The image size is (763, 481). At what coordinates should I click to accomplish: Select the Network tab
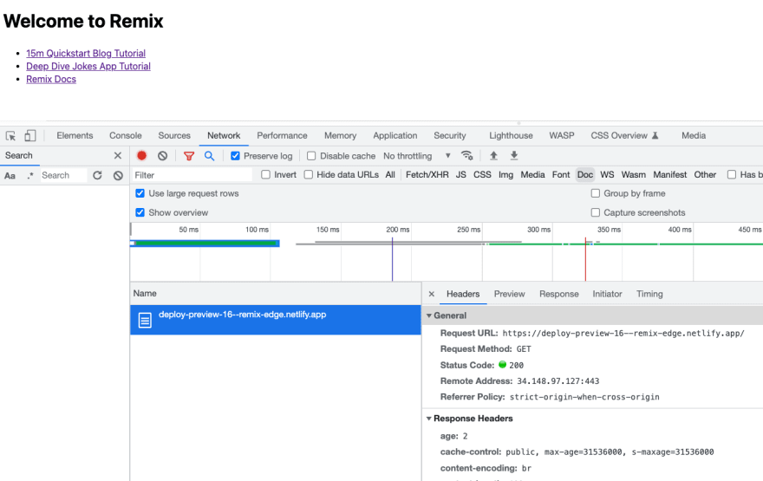pos(224,136)
